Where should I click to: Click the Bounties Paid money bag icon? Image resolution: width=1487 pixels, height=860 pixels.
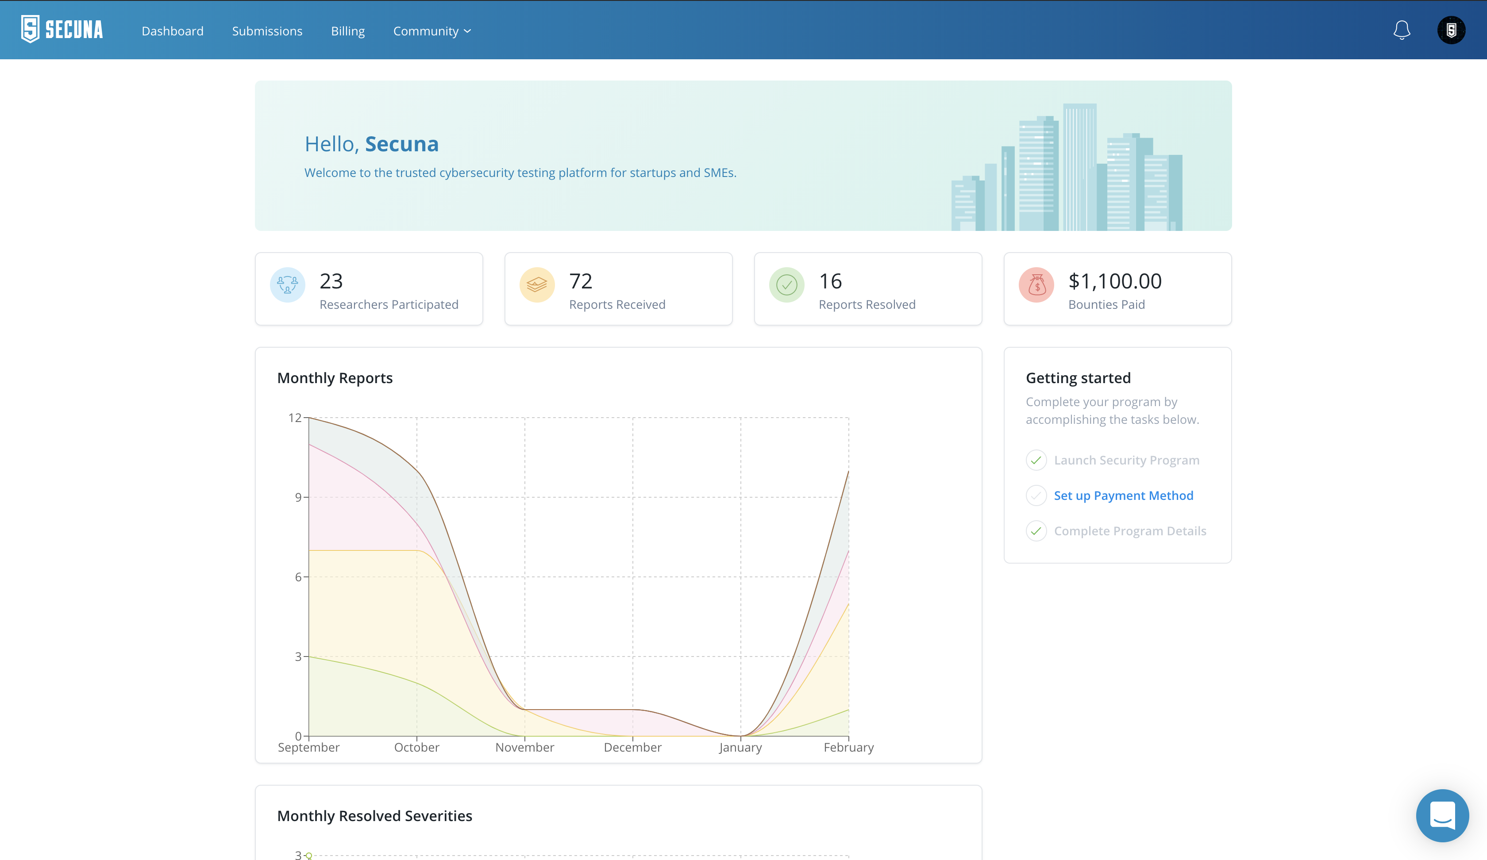[x=1036, y=285]
